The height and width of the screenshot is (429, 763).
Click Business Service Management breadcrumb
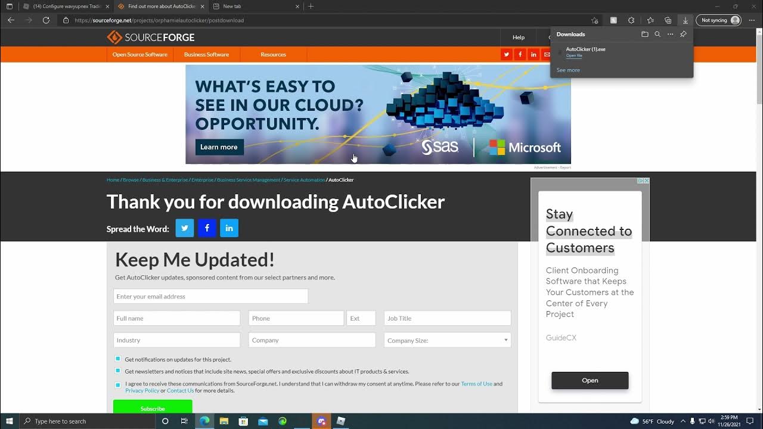(249, 180)
